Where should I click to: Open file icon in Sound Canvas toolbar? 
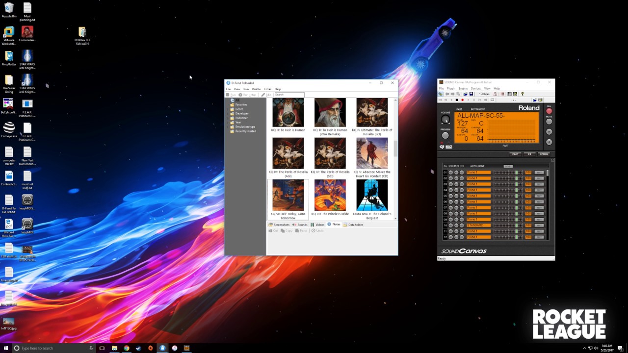pos(466,94)
